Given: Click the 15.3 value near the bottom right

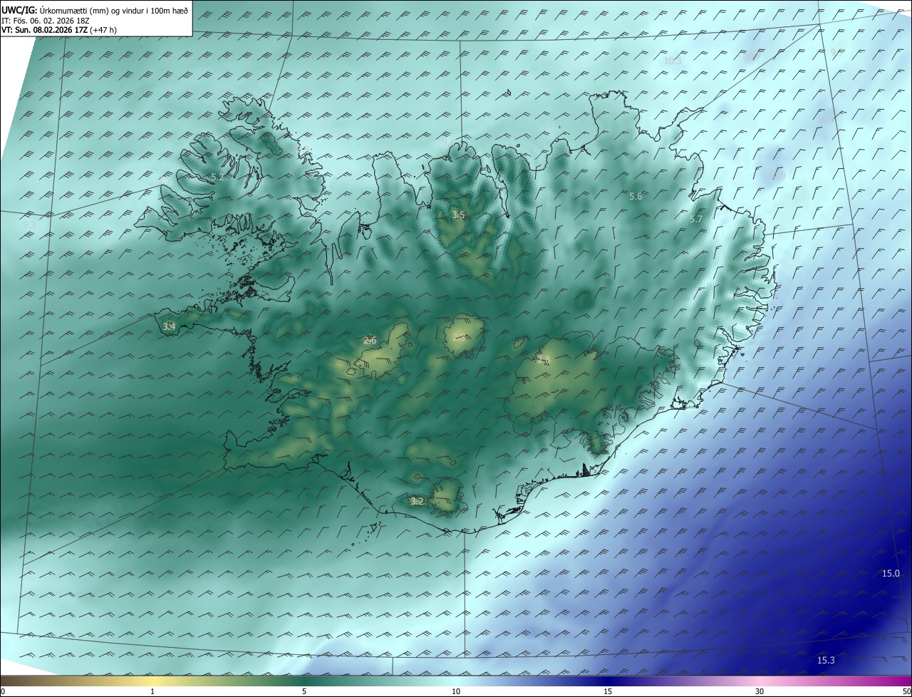Looking at the screenshot, I should 826,661.
